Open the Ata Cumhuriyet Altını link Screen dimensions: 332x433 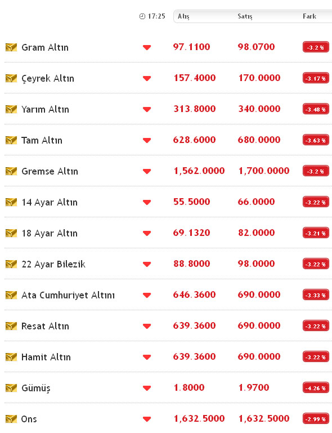[68, 295]
